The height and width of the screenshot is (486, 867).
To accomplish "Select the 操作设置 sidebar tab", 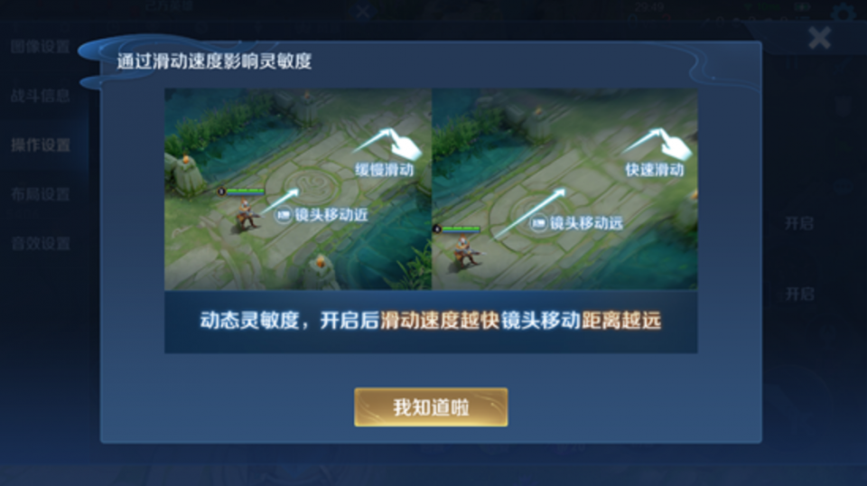I will click(x=41, y=145).
